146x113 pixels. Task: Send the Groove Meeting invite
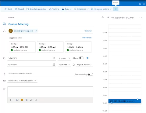(x=8, y=9)
